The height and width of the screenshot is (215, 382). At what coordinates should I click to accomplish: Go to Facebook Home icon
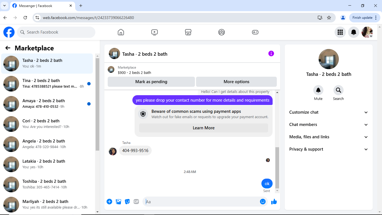coord(121,32)
